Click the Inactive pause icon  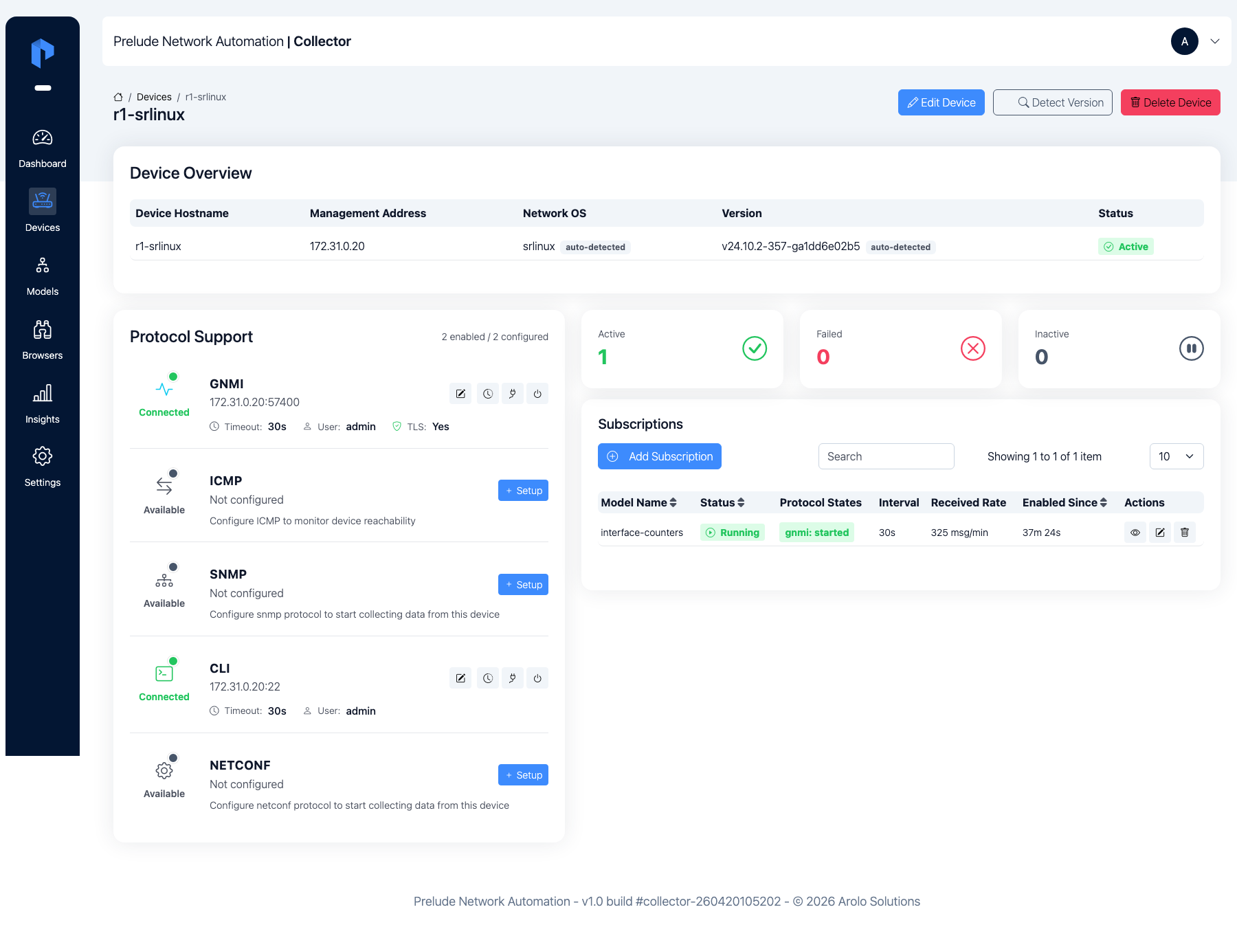(1192, 348)
